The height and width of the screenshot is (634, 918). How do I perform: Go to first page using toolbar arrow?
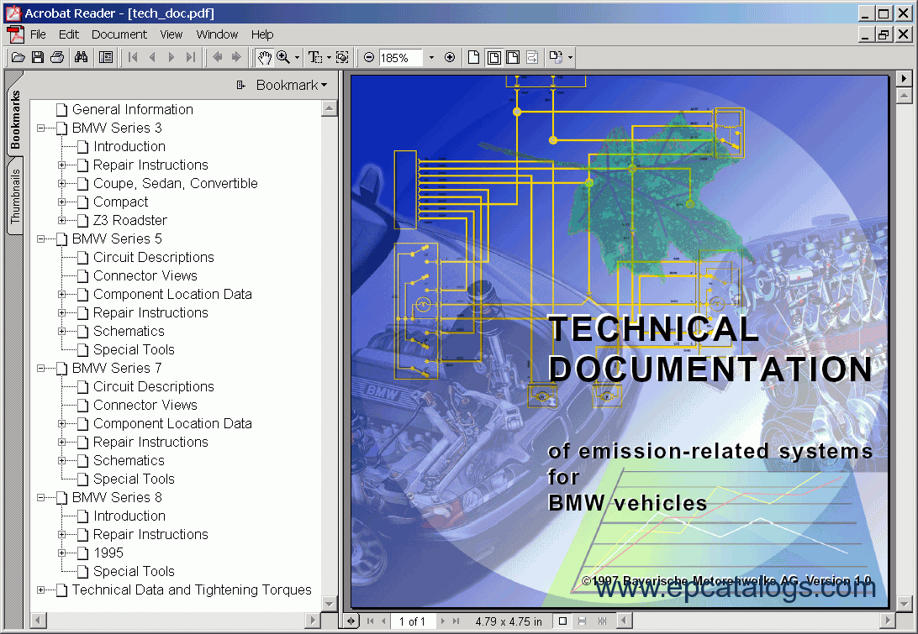click(x=133, y=57)
